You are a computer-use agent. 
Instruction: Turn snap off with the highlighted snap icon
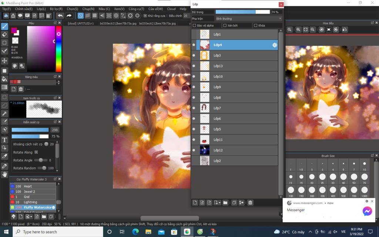[80, 16]
